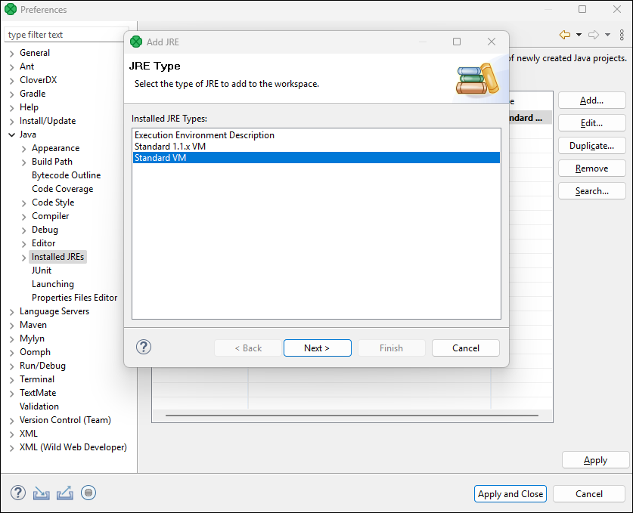Collapse the Java tree node

pyautogui.click(x=11, y=134)
